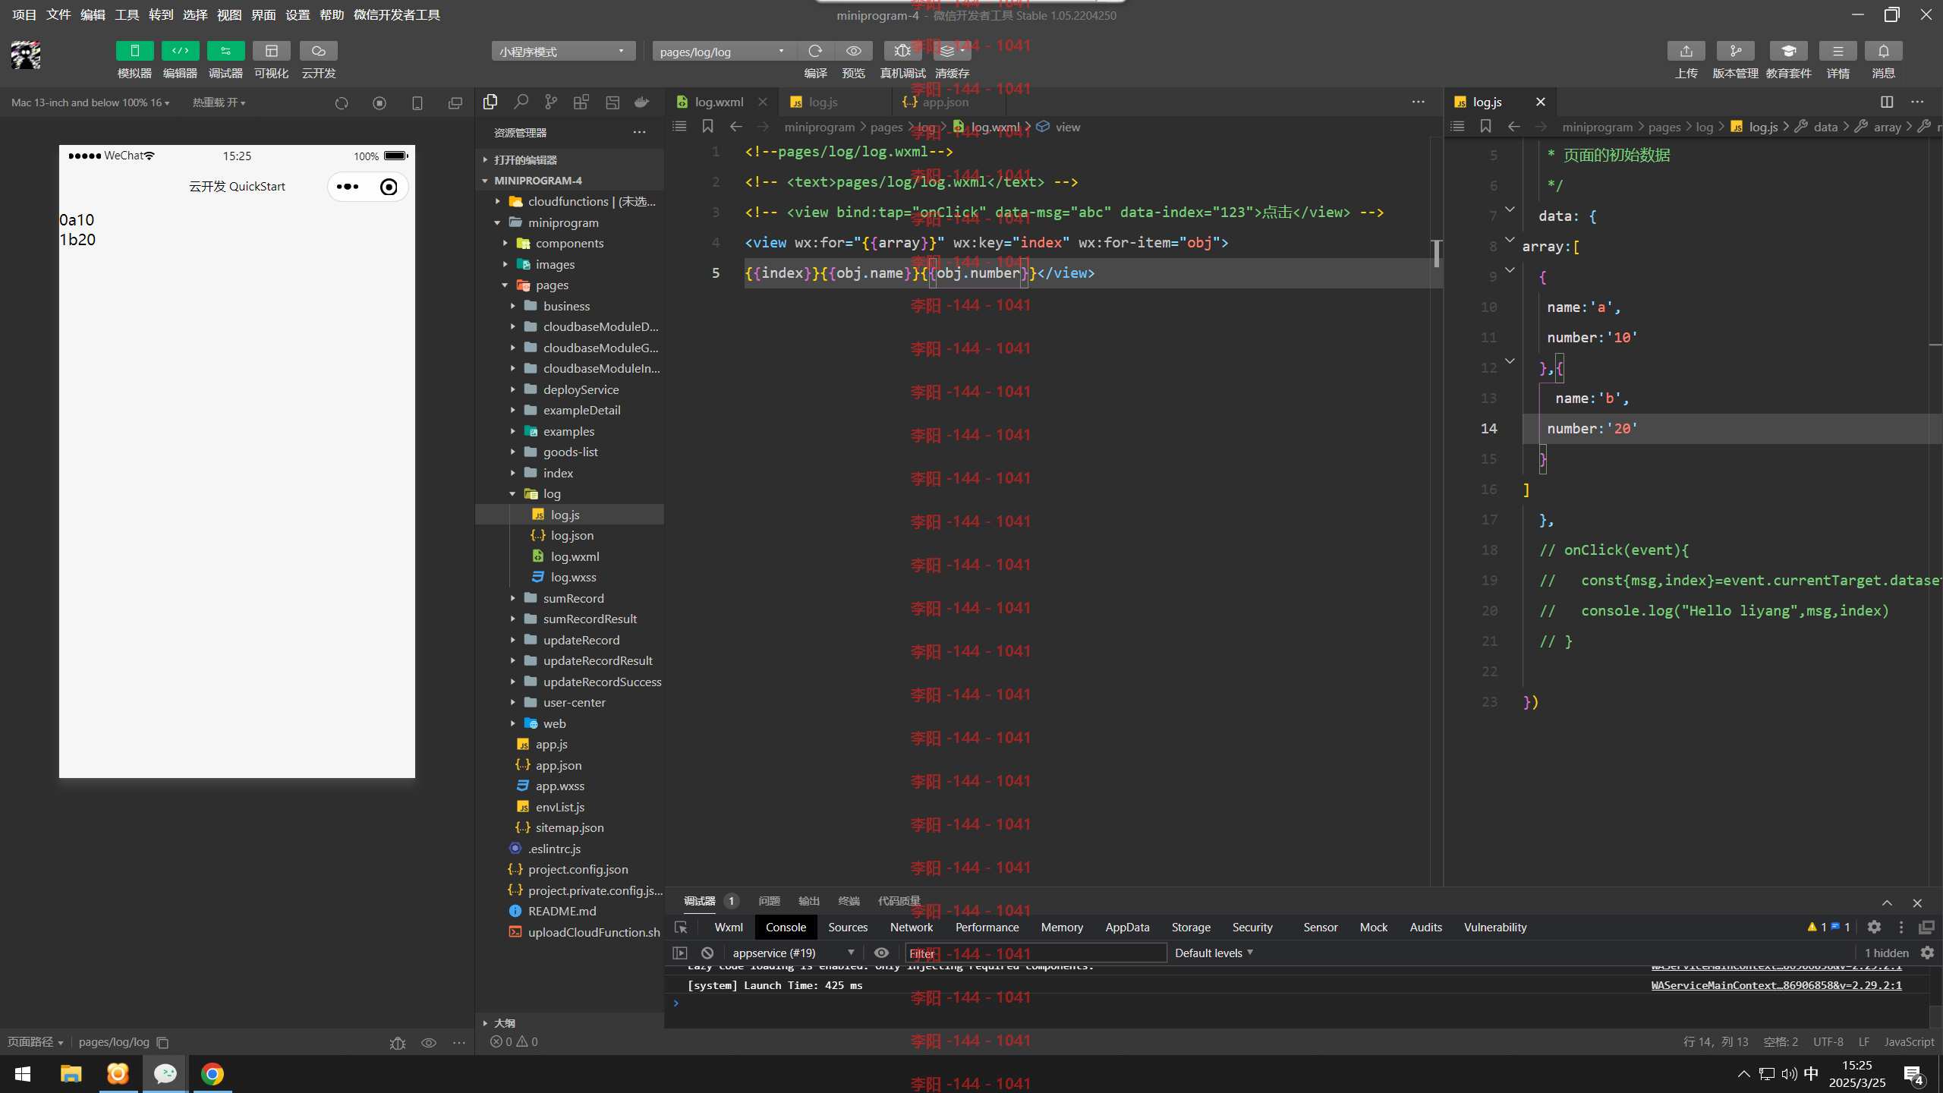Open the AppData debugger tab
This screenshot has width=1943, height=1093.
tap(1127, 927)
